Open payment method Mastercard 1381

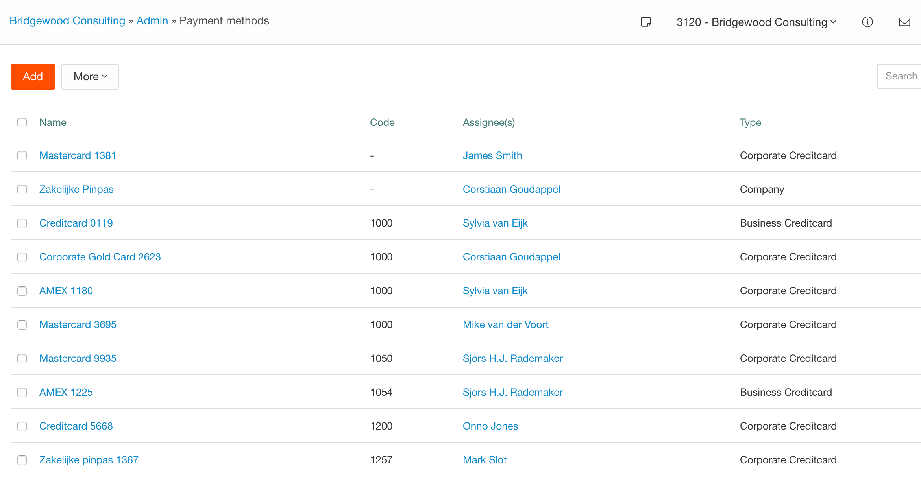click(78, 155)
